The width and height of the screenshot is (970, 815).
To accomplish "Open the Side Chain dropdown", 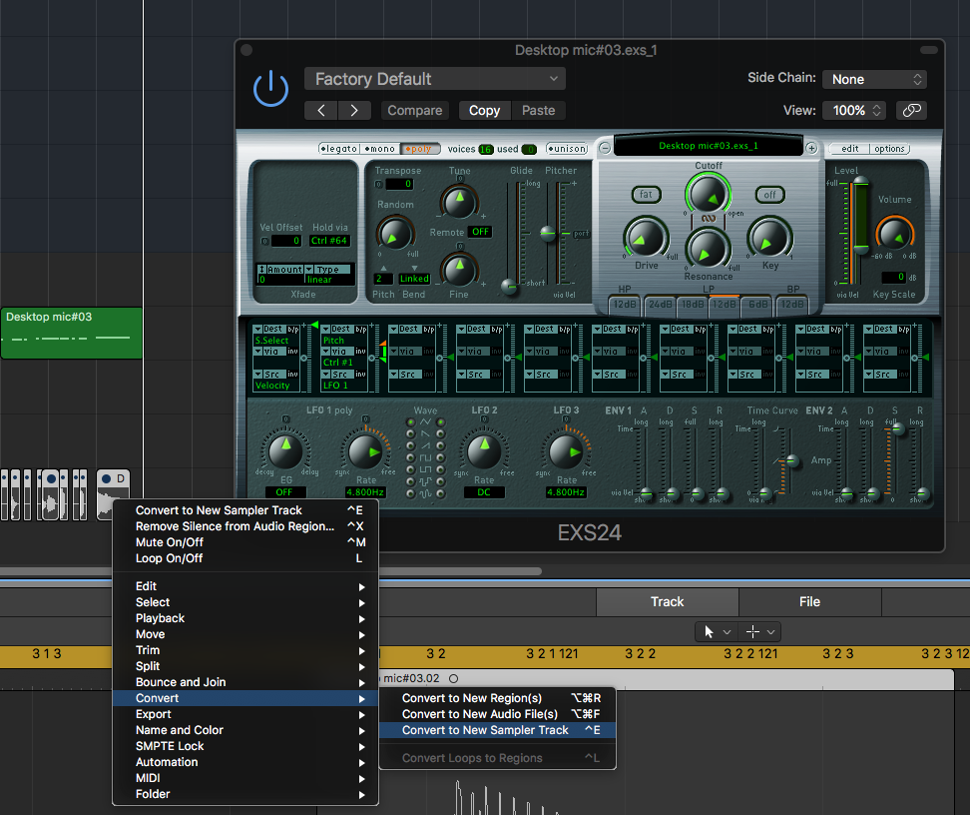I will coord(875,79).
